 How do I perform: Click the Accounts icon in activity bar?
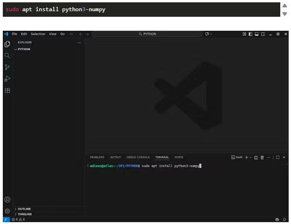7,200
